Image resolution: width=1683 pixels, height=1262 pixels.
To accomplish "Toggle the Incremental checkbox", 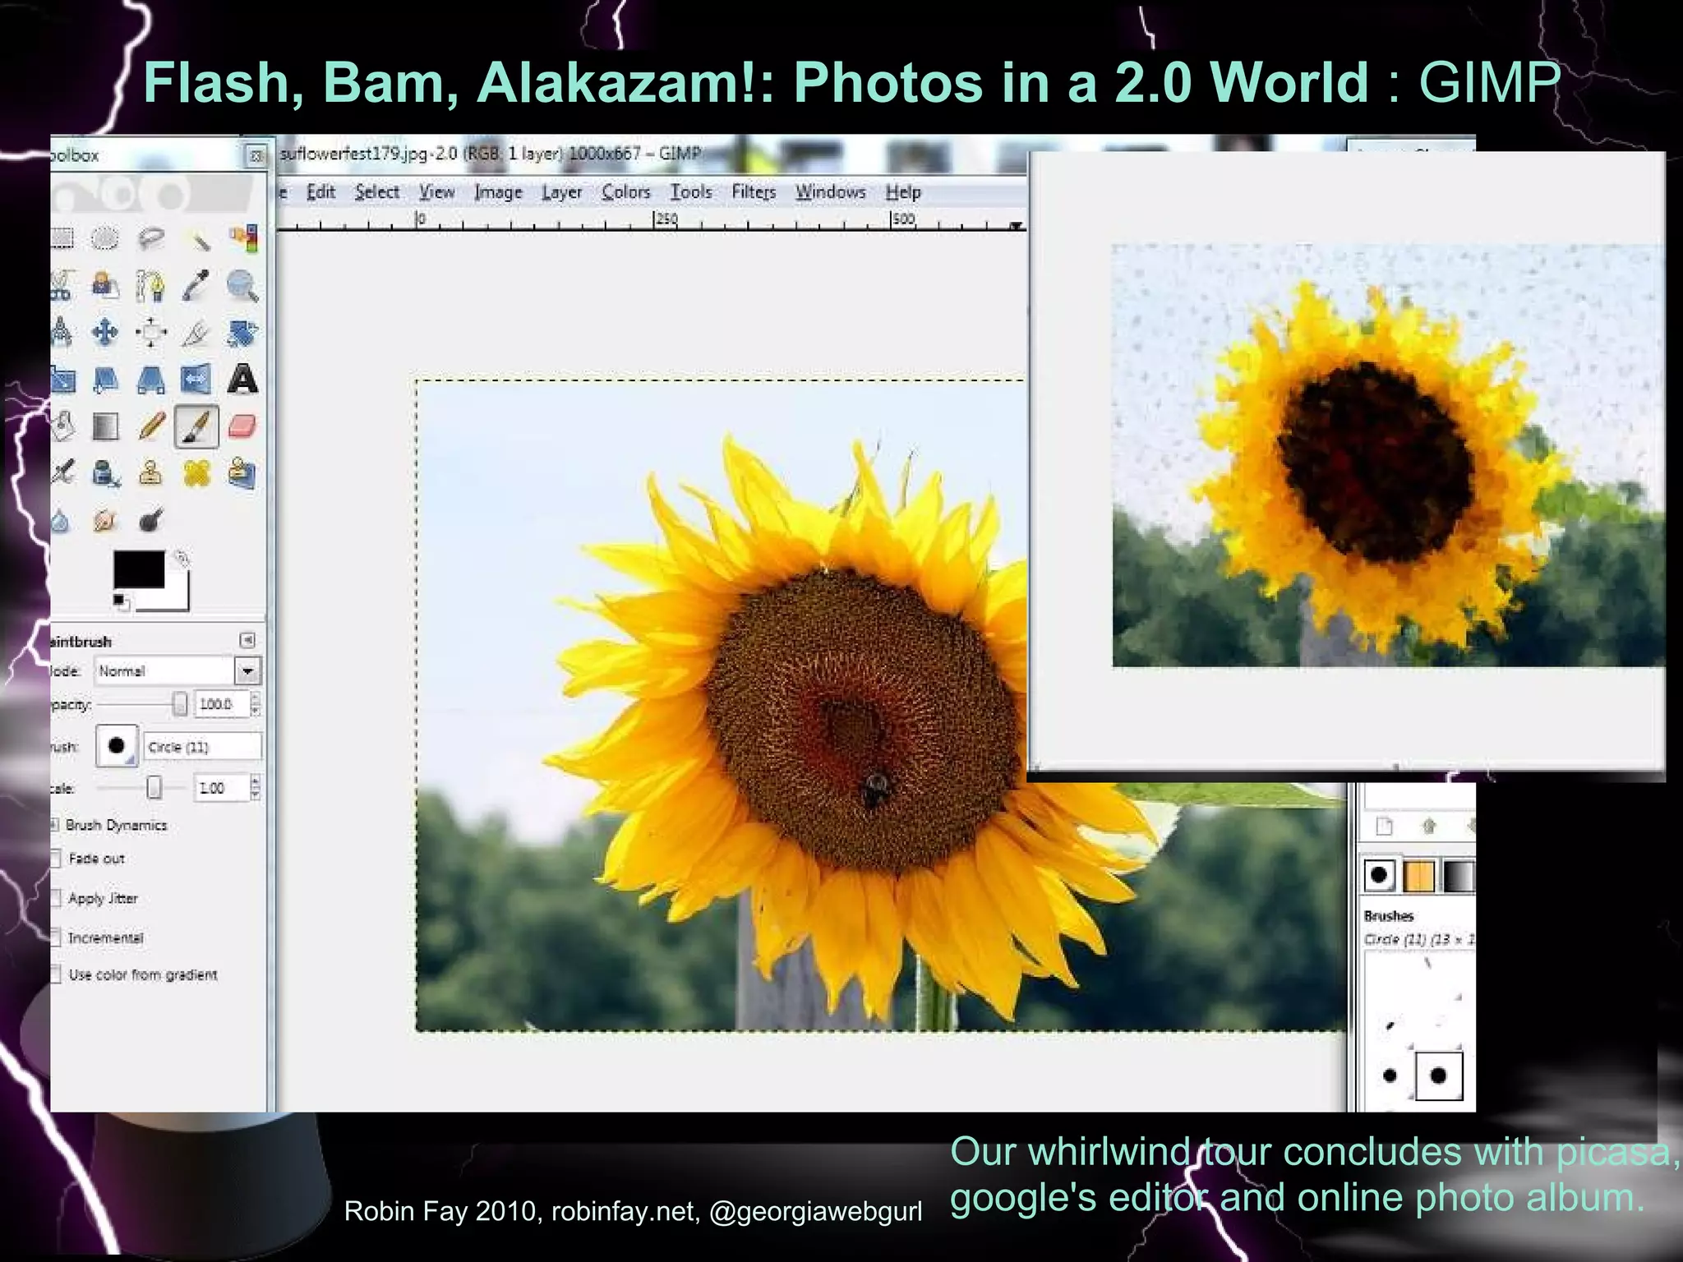I will pos(56,937).
